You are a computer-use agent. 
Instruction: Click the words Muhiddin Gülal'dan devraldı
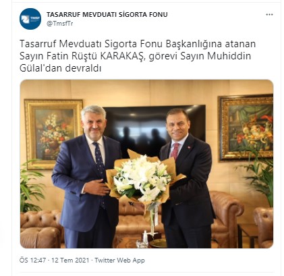[x=135, y=62]
